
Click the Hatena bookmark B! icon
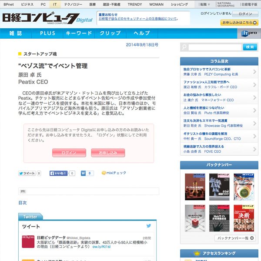tap(84, 173)
